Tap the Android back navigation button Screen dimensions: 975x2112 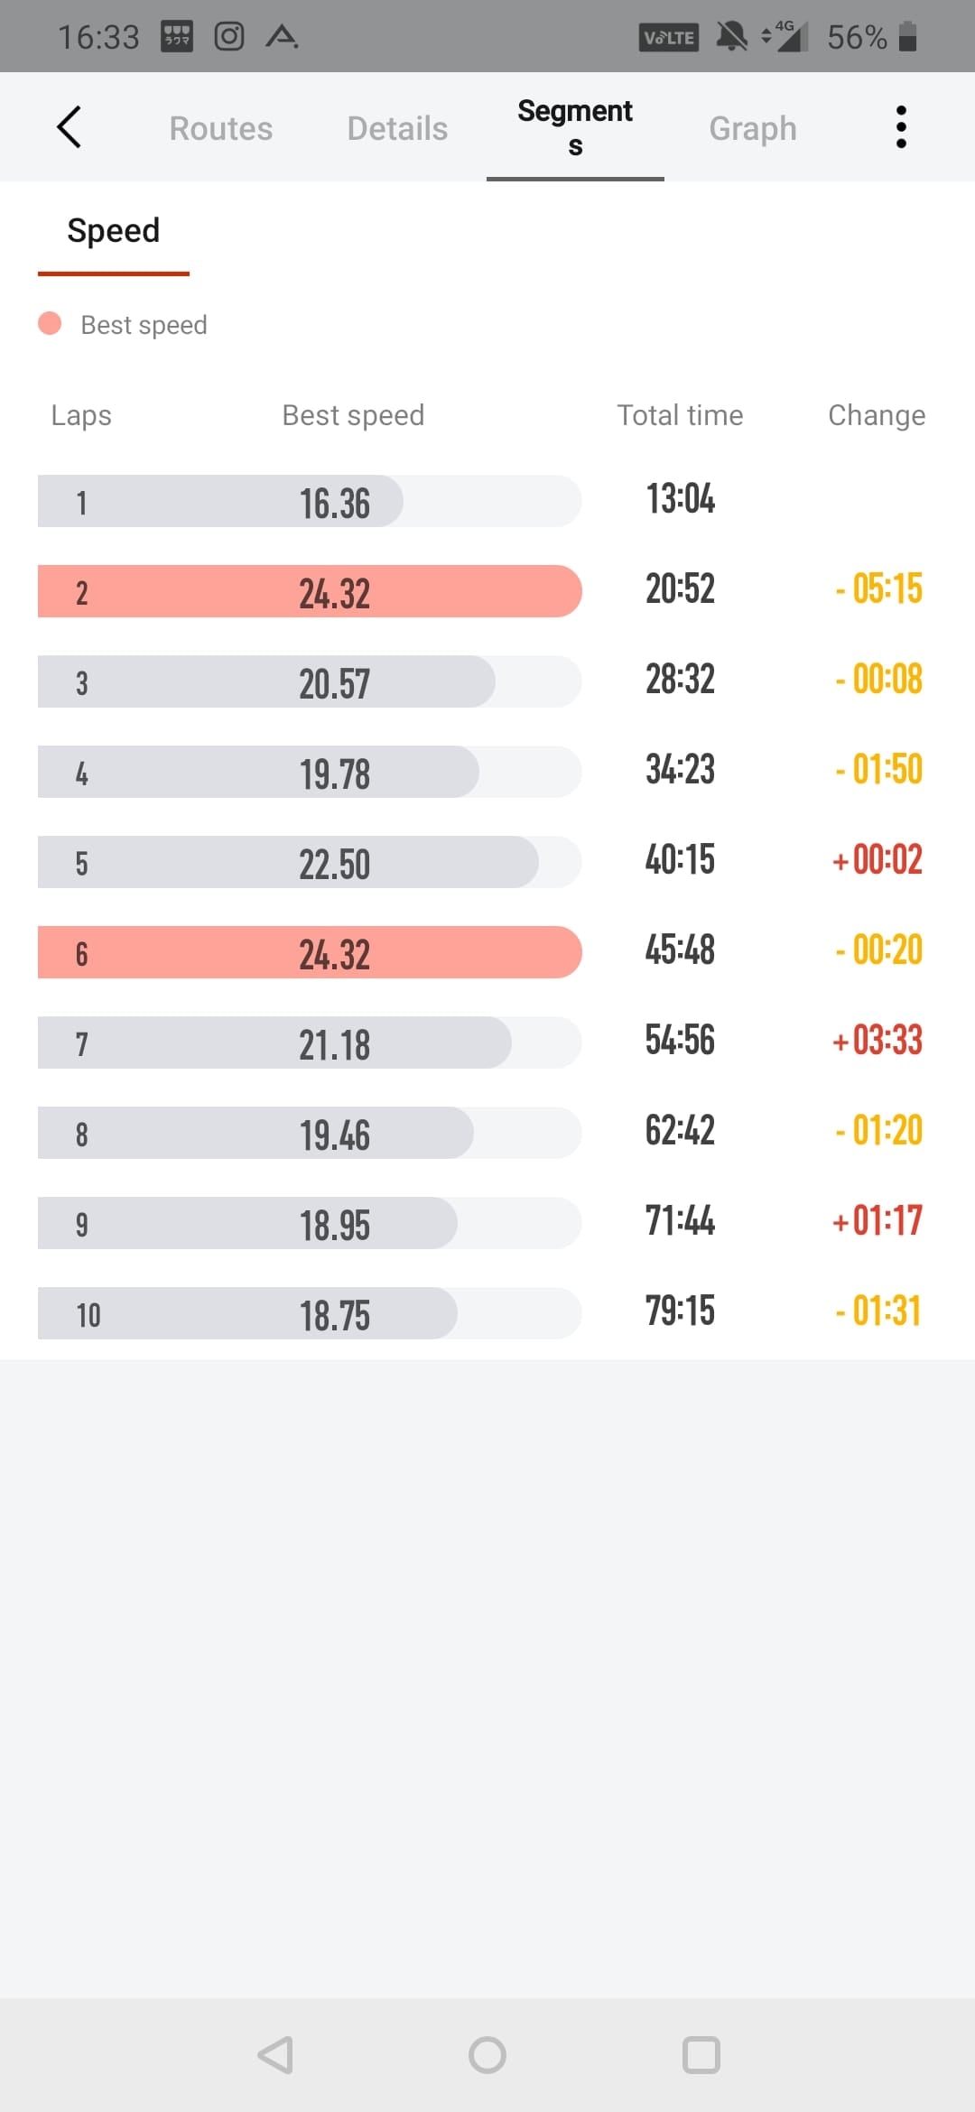[x=275, y=2055]
